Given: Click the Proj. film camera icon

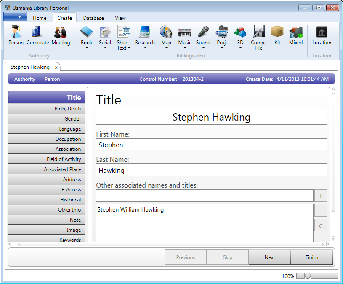Looking at the screenshot, I should click(x=222, y=32).
